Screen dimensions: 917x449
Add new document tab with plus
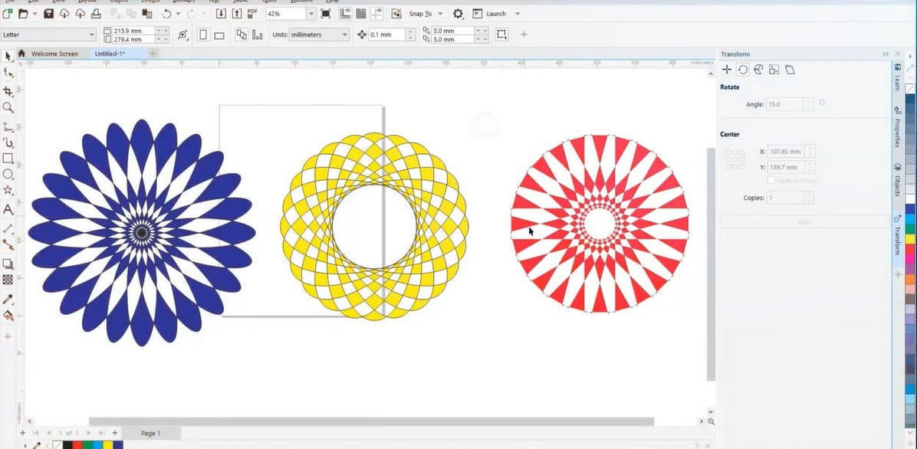tap(153, 54)
